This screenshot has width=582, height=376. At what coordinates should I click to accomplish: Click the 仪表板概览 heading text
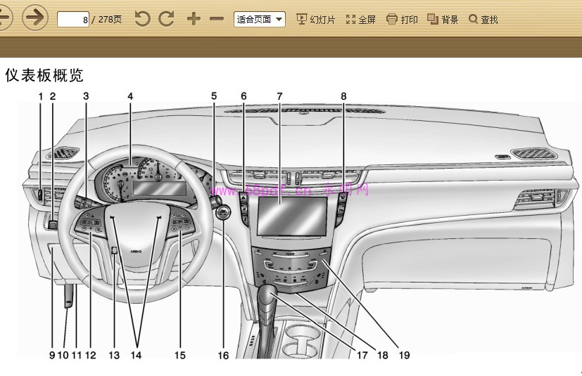(x=44, y=75)
